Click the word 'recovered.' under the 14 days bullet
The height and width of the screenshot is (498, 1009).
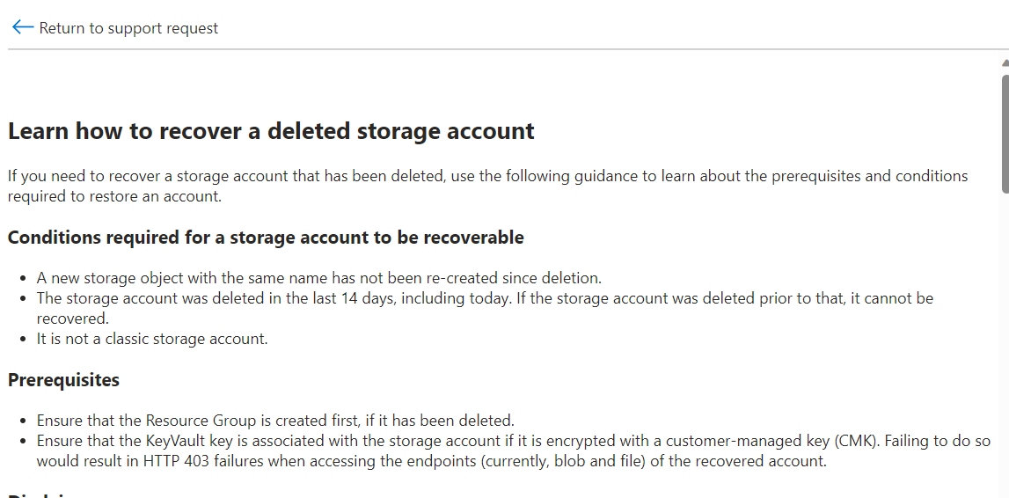pos(73,319)
